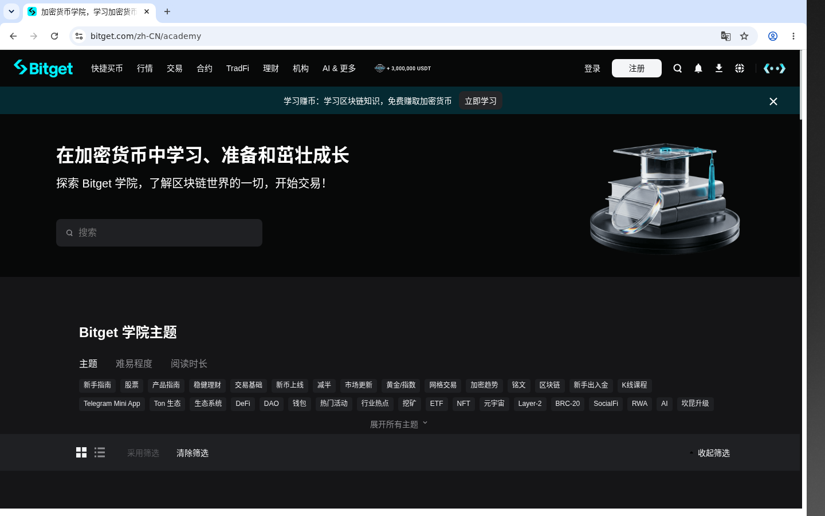Open the 行情 menu
The width and height of the screenshot is (825, 516).
click(x=145, y=68)
